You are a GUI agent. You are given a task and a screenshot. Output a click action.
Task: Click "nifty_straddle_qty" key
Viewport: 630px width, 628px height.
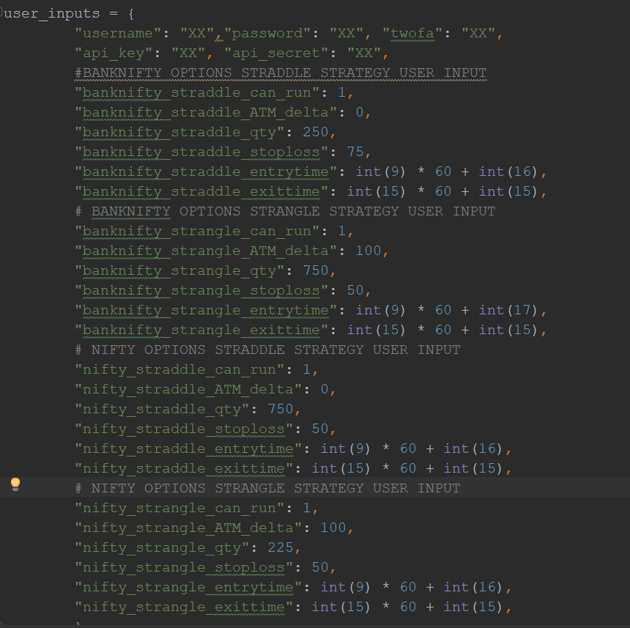click(163, 409)
